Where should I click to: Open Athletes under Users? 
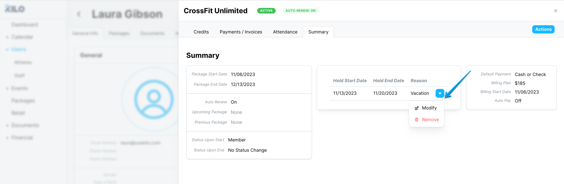pyautogui.click(x=23, y=63)
